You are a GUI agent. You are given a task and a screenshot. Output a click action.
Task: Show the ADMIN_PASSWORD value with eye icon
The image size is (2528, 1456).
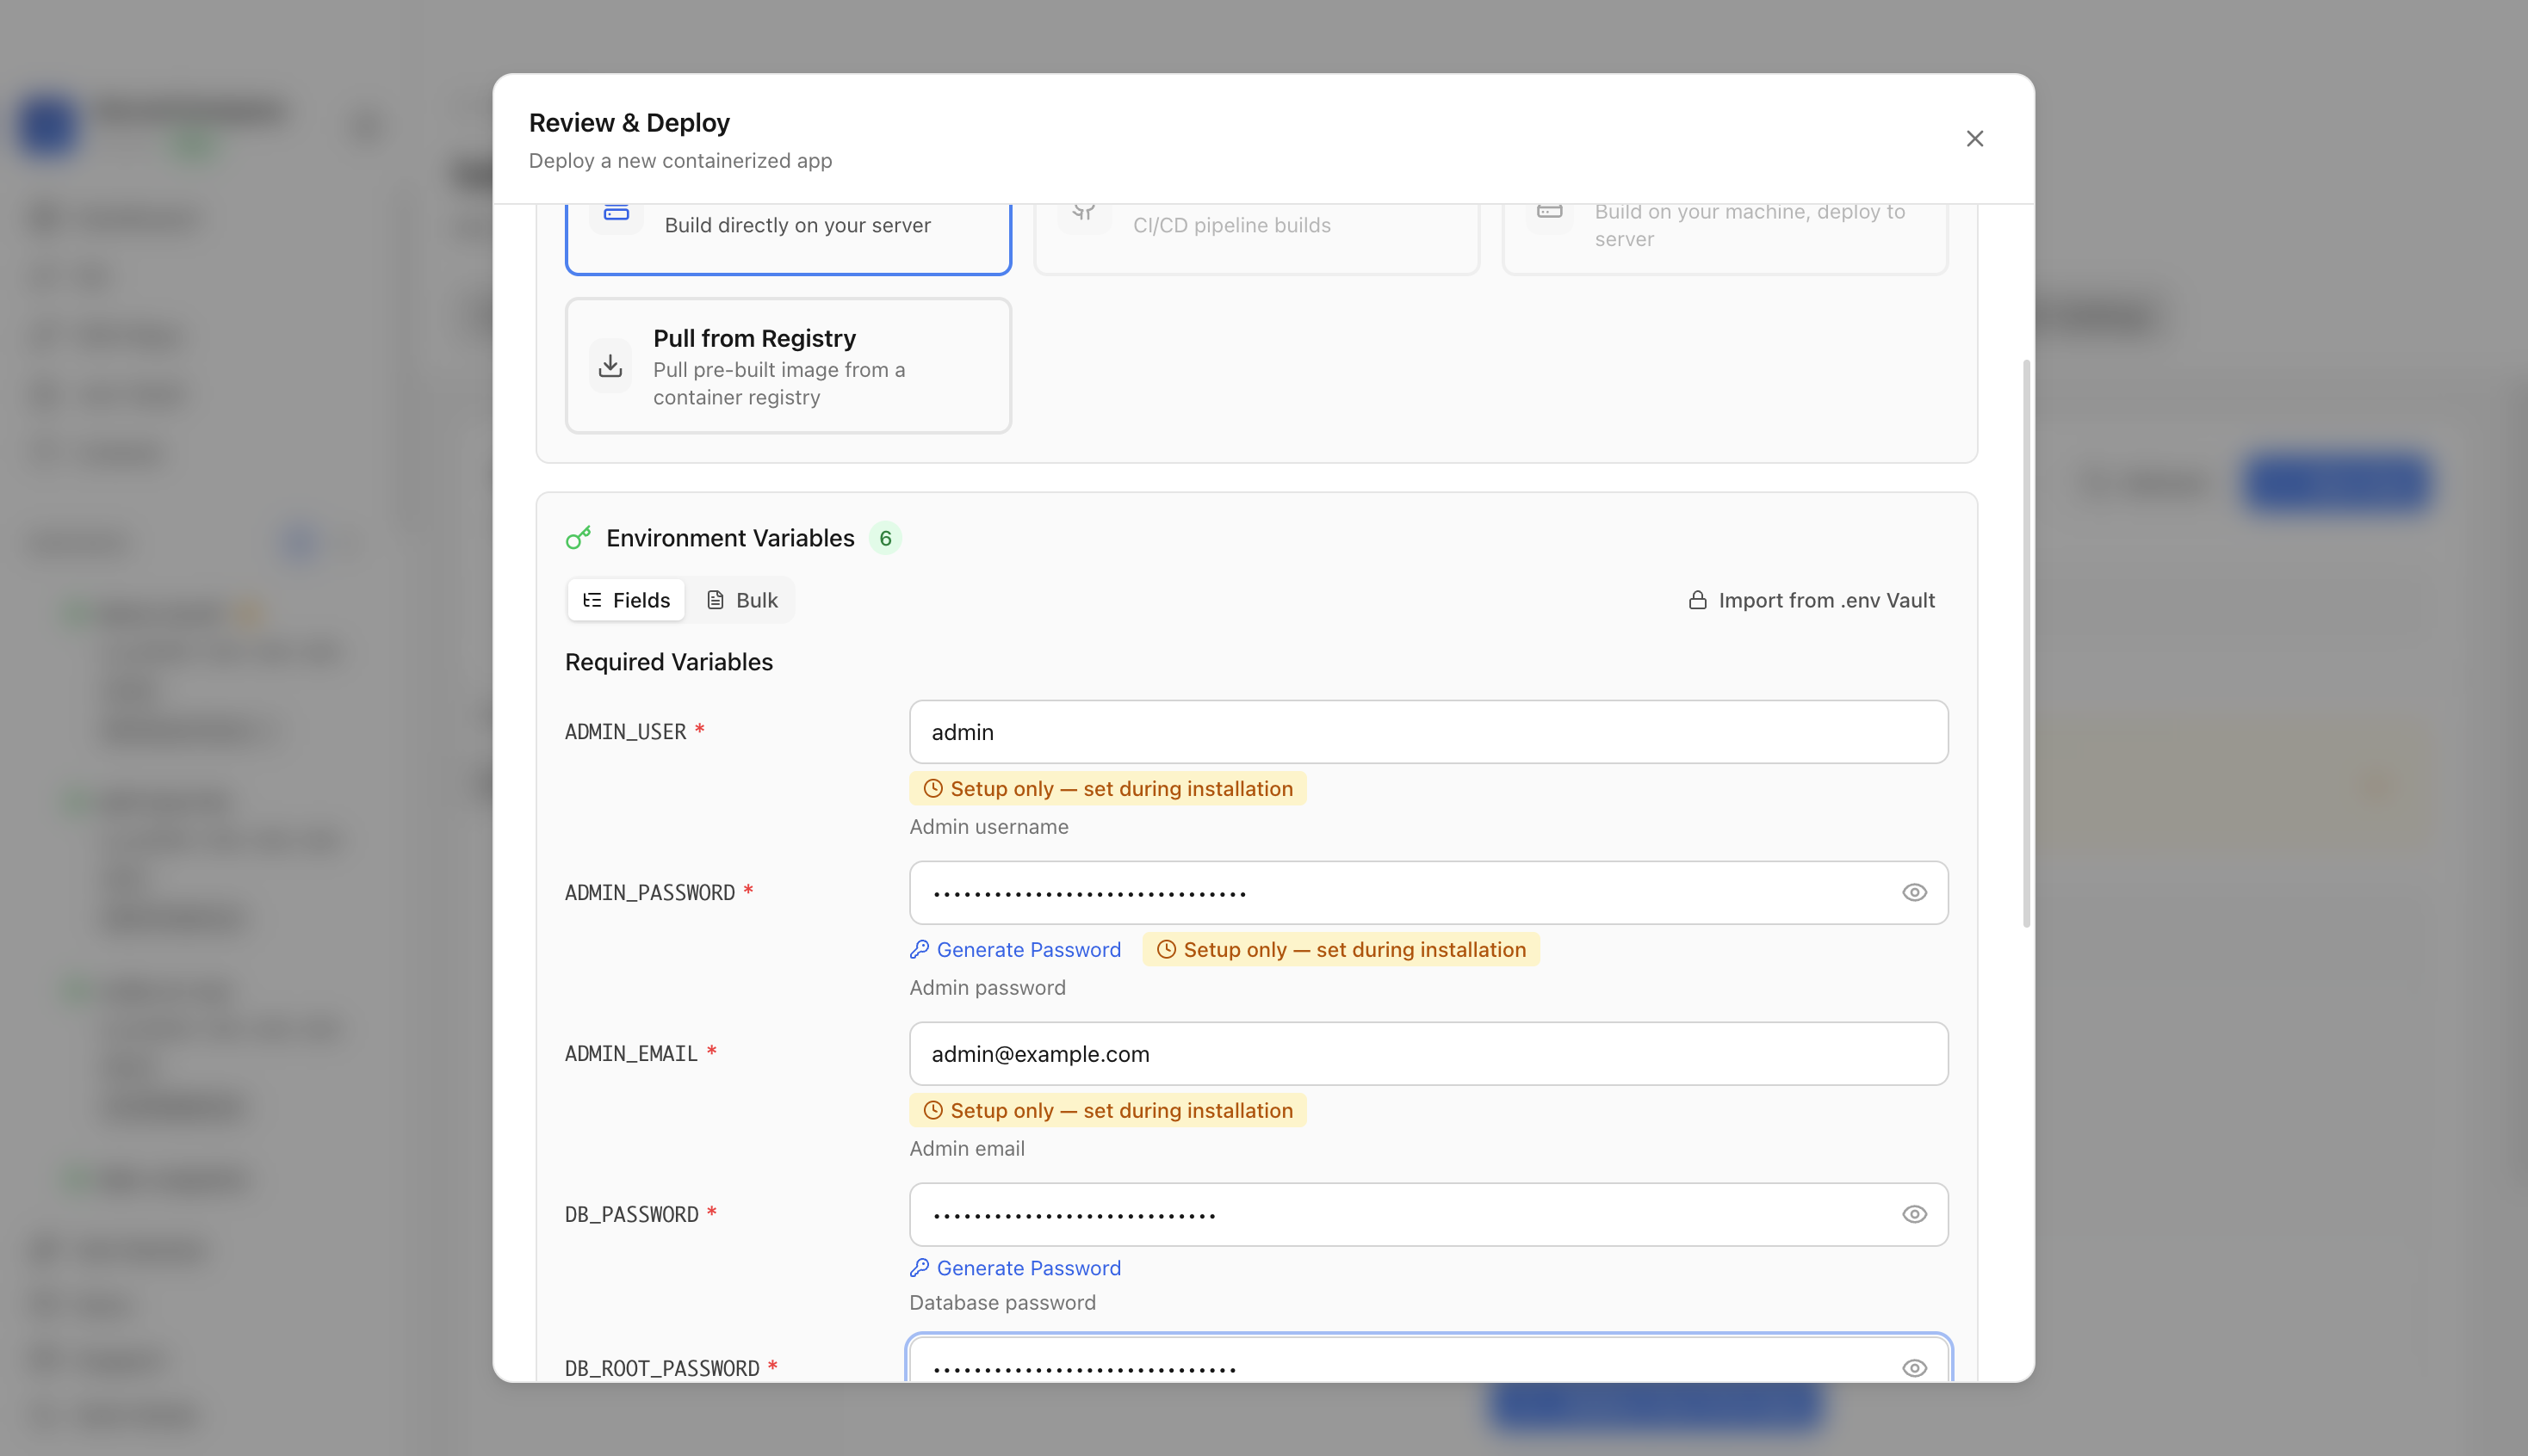(1914, 893)
